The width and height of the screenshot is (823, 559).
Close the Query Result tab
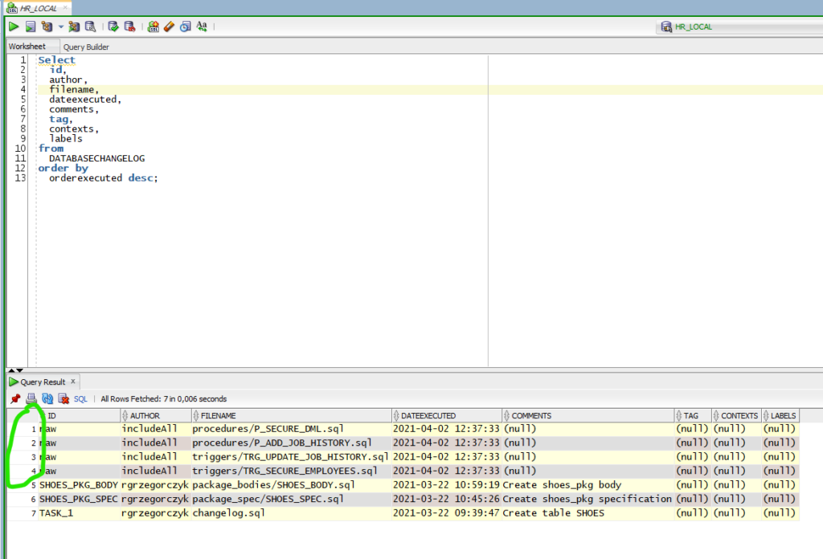point(73,382)
